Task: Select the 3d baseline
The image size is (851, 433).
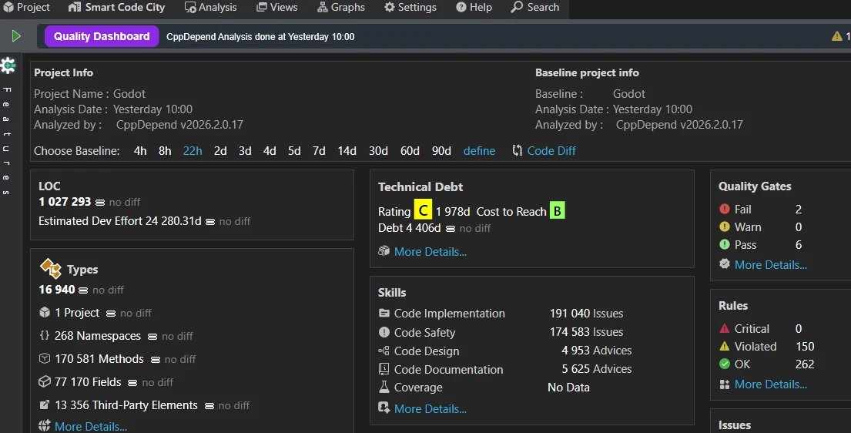Action: pos(246,150)
